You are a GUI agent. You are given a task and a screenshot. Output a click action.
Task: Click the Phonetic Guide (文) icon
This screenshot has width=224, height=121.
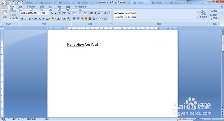[64, 13]
